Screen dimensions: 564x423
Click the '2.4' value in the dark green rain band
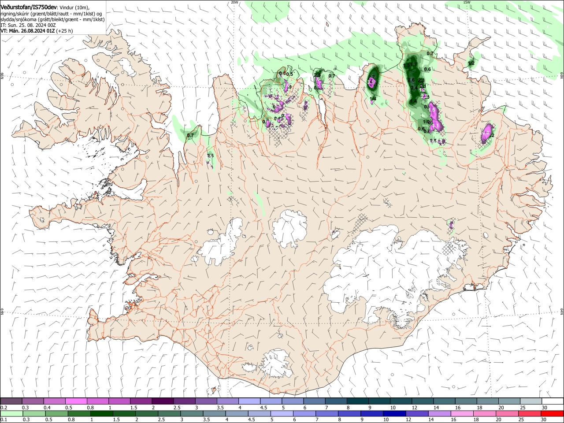coord(414,88)
